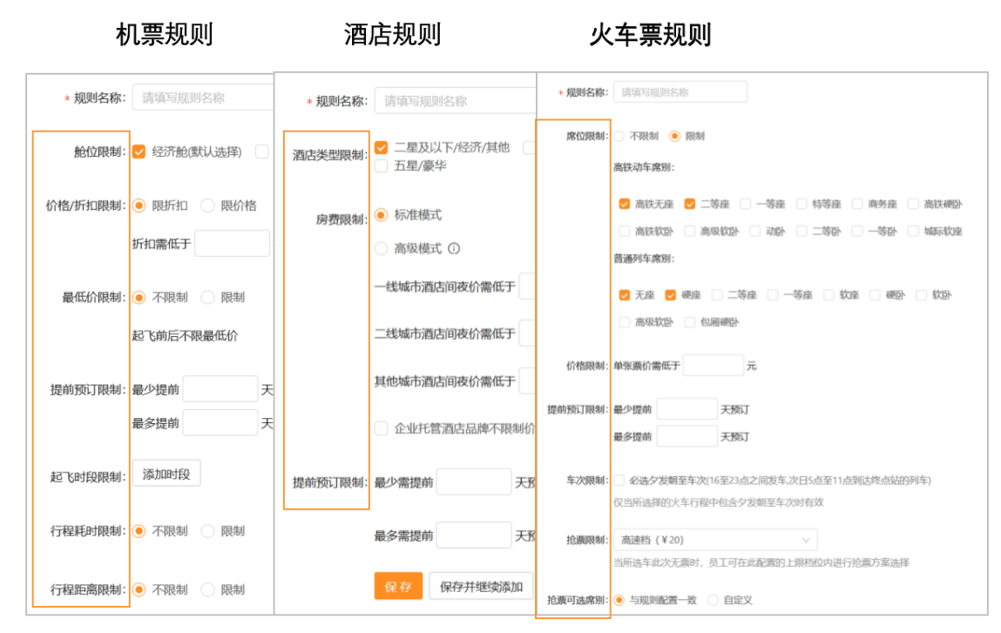Click the 单张票价需低于 price field
1001x633 pixels.
[x=714, y=366]
